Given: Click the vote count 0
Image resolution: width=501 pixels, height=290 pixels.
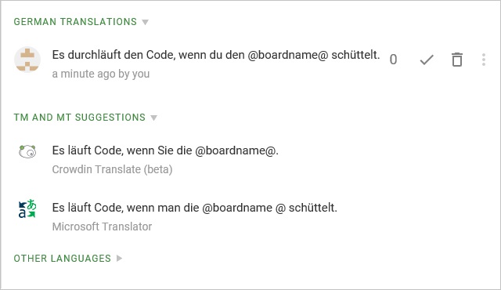Looking at the screenshot, I should click(393, 60).
